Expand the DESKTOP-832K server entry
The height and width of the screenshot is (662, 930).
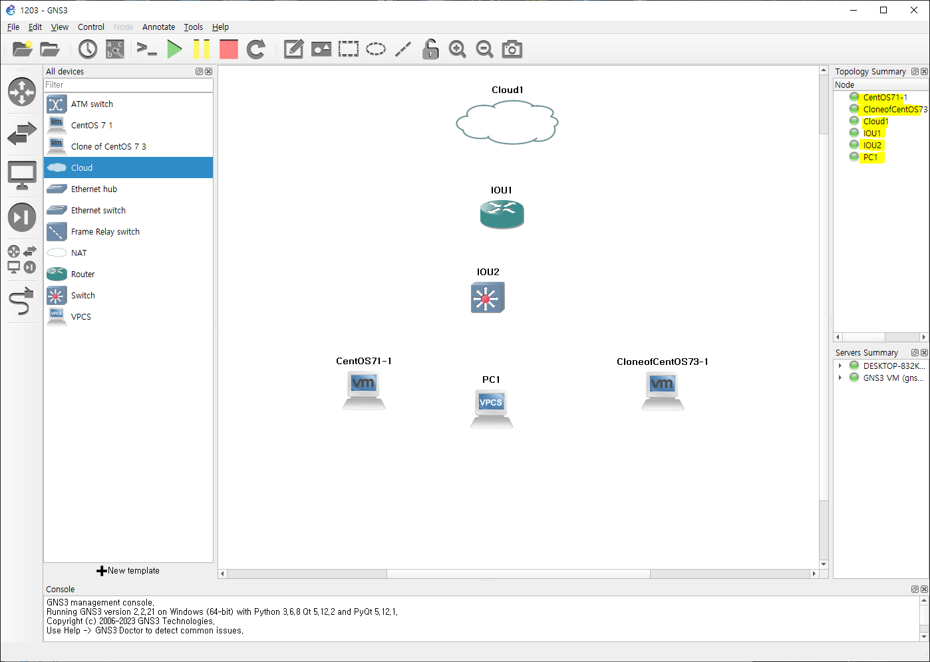click(840, 366)
